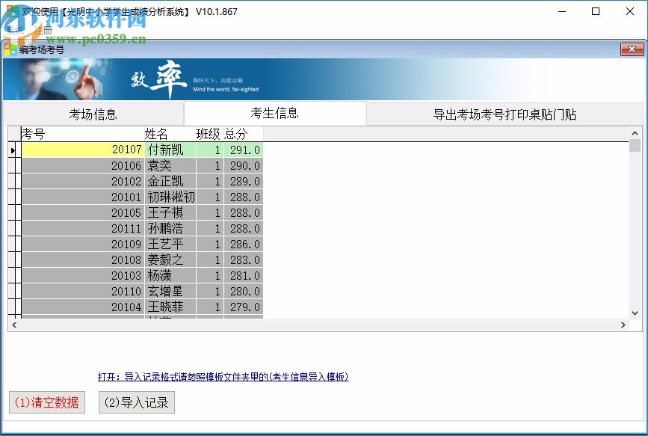The width and height of the screenshot is (648, 436).
Task: Select the 考生信息 tab
Action: (275, 113)
